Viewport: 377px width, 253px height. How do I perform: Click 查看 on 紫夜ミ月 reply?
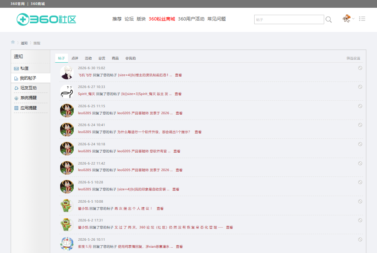pos(179,246)
